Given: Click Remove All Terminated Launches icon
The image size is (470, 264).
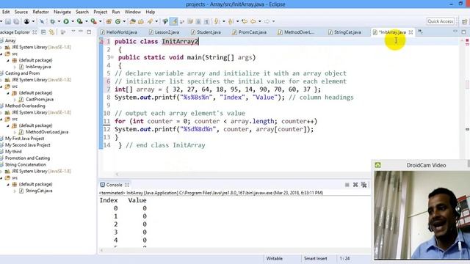Looking at the screenshot, I should pyautogui.click(x=364, y=185).
